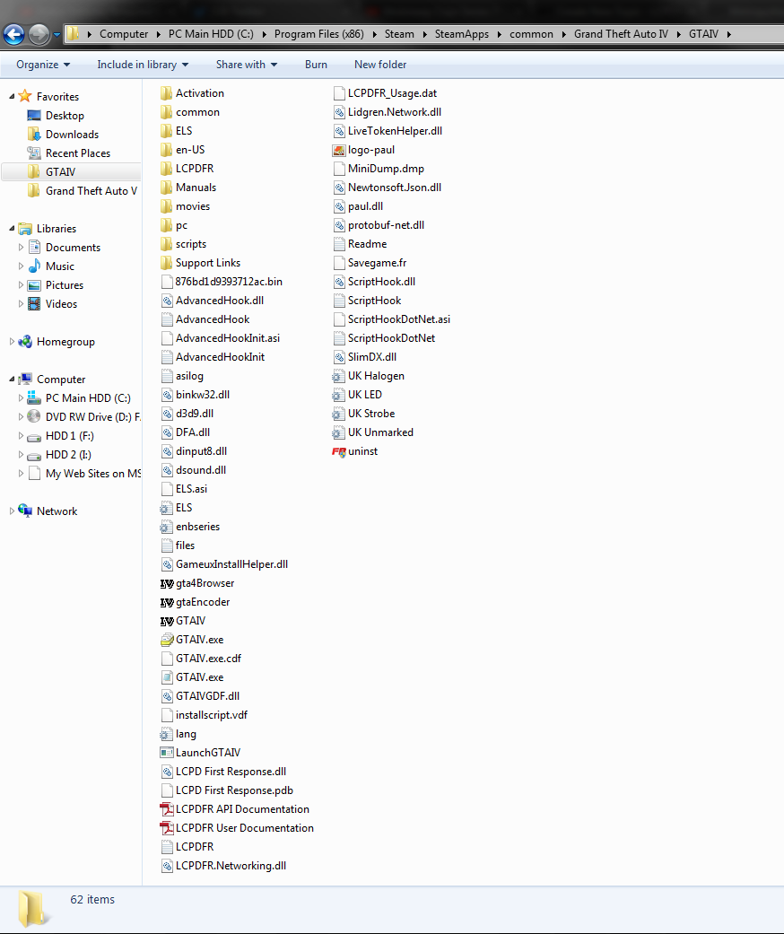Click the Burn toolbar button
This screenshot has width=784, height=934.
point(316,65)
